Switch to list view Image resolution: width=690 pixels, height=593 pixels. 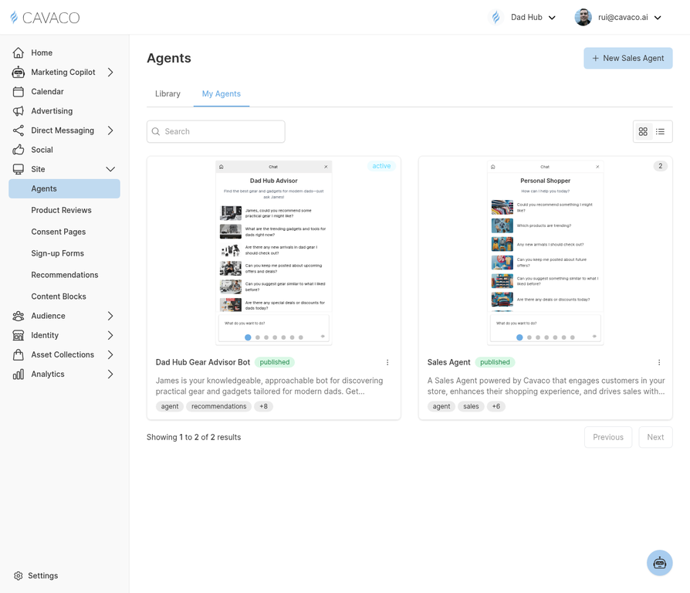coord(660,131)
